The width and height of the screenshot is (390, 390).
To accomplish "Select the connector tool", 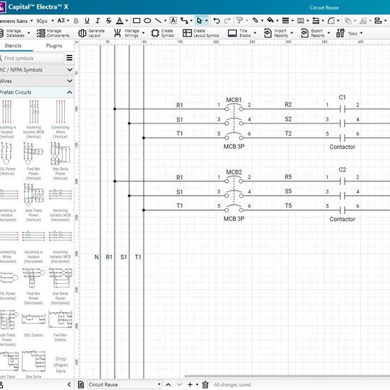I will click(x=184, y=21).
